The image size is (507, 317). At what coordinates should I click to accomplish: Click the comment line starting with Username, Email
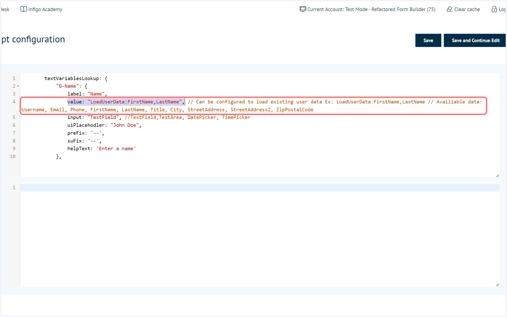(x=168, y=110)
